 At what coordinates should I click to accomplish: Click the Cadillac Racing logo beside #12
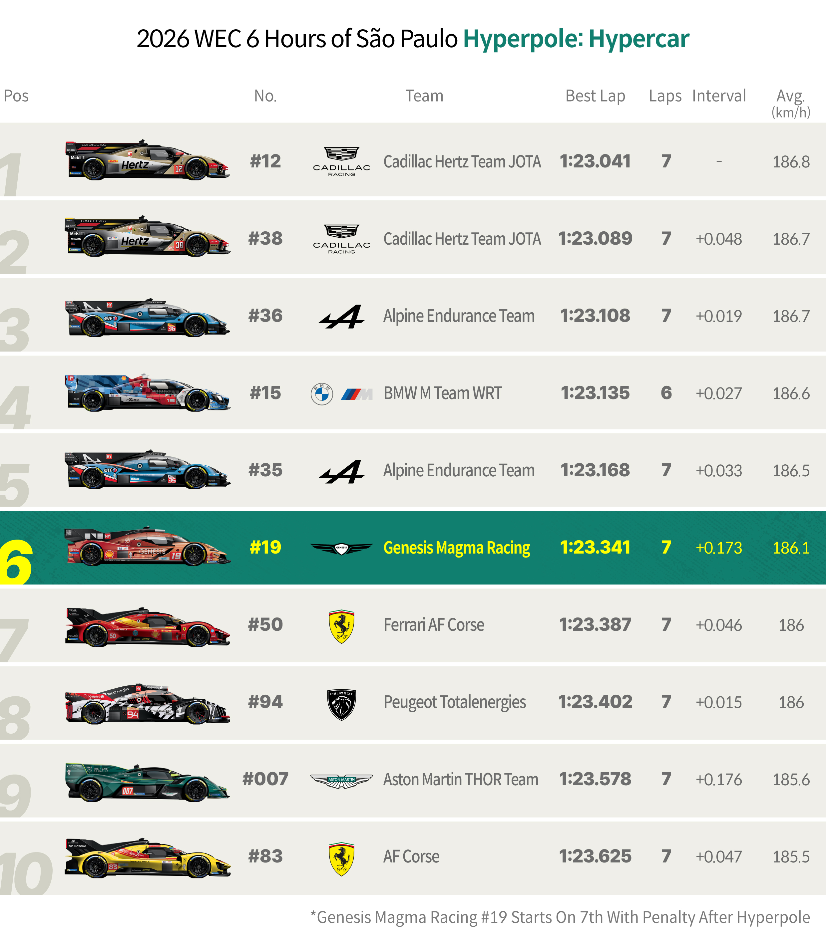pyautogui.click(x=341, y=161)
